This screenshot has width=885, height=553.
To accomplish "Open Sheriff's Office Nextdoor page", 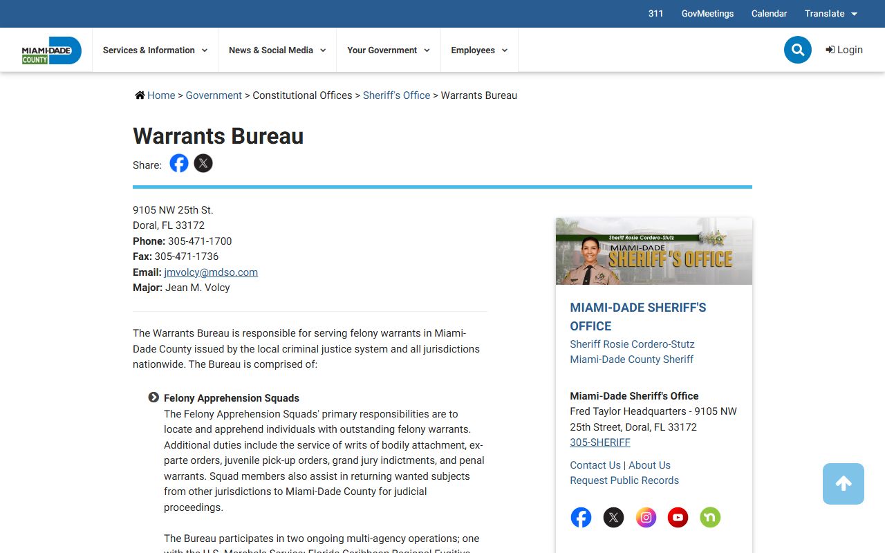I will coord(710,517).
